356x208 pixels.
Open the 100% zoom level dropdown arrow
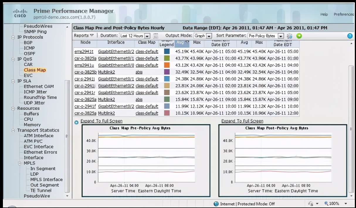click(345, 204)
